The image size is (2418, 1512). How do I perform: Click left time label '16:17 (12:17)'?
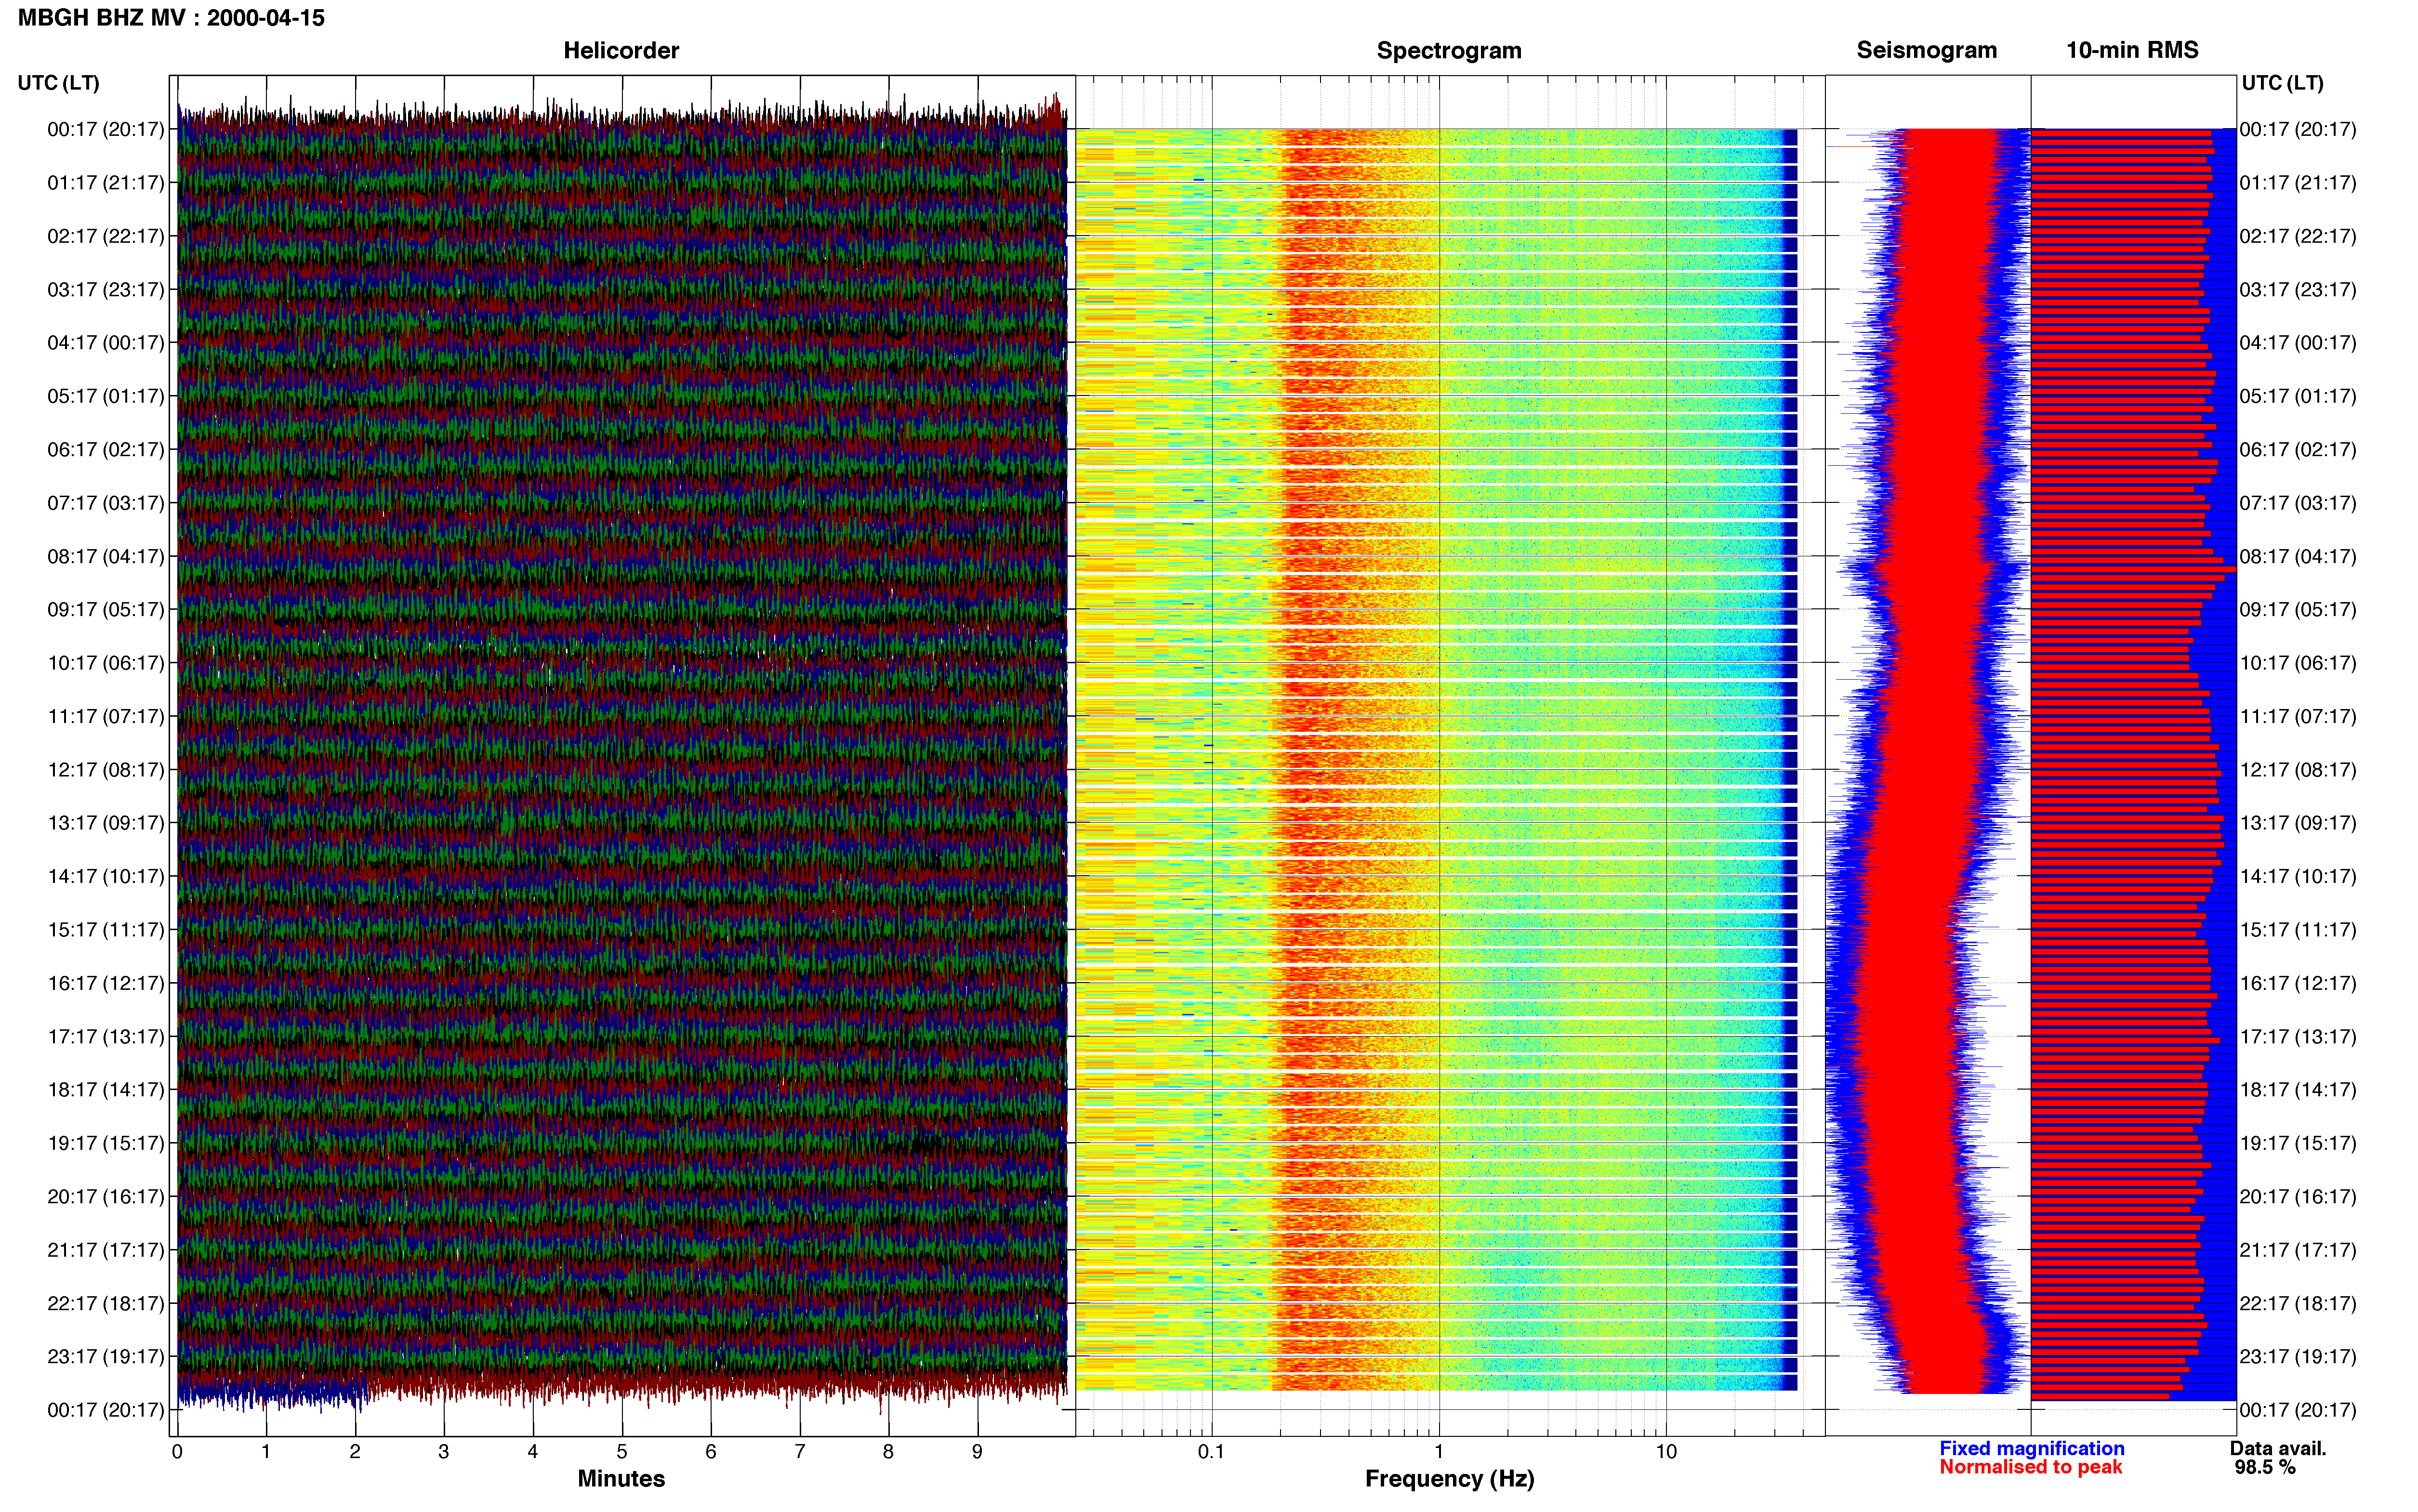point(106,983)
